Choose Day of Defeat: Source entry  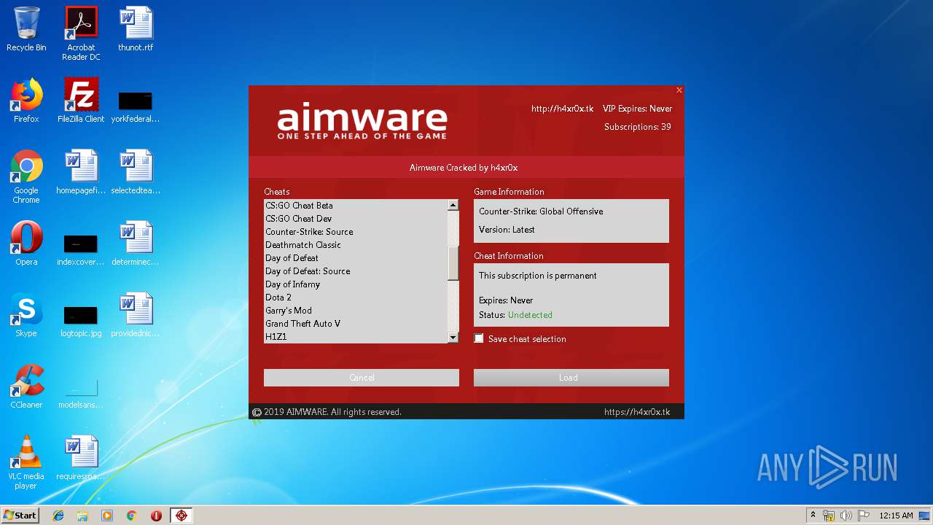pyautogui.click(x=356, y=271)
